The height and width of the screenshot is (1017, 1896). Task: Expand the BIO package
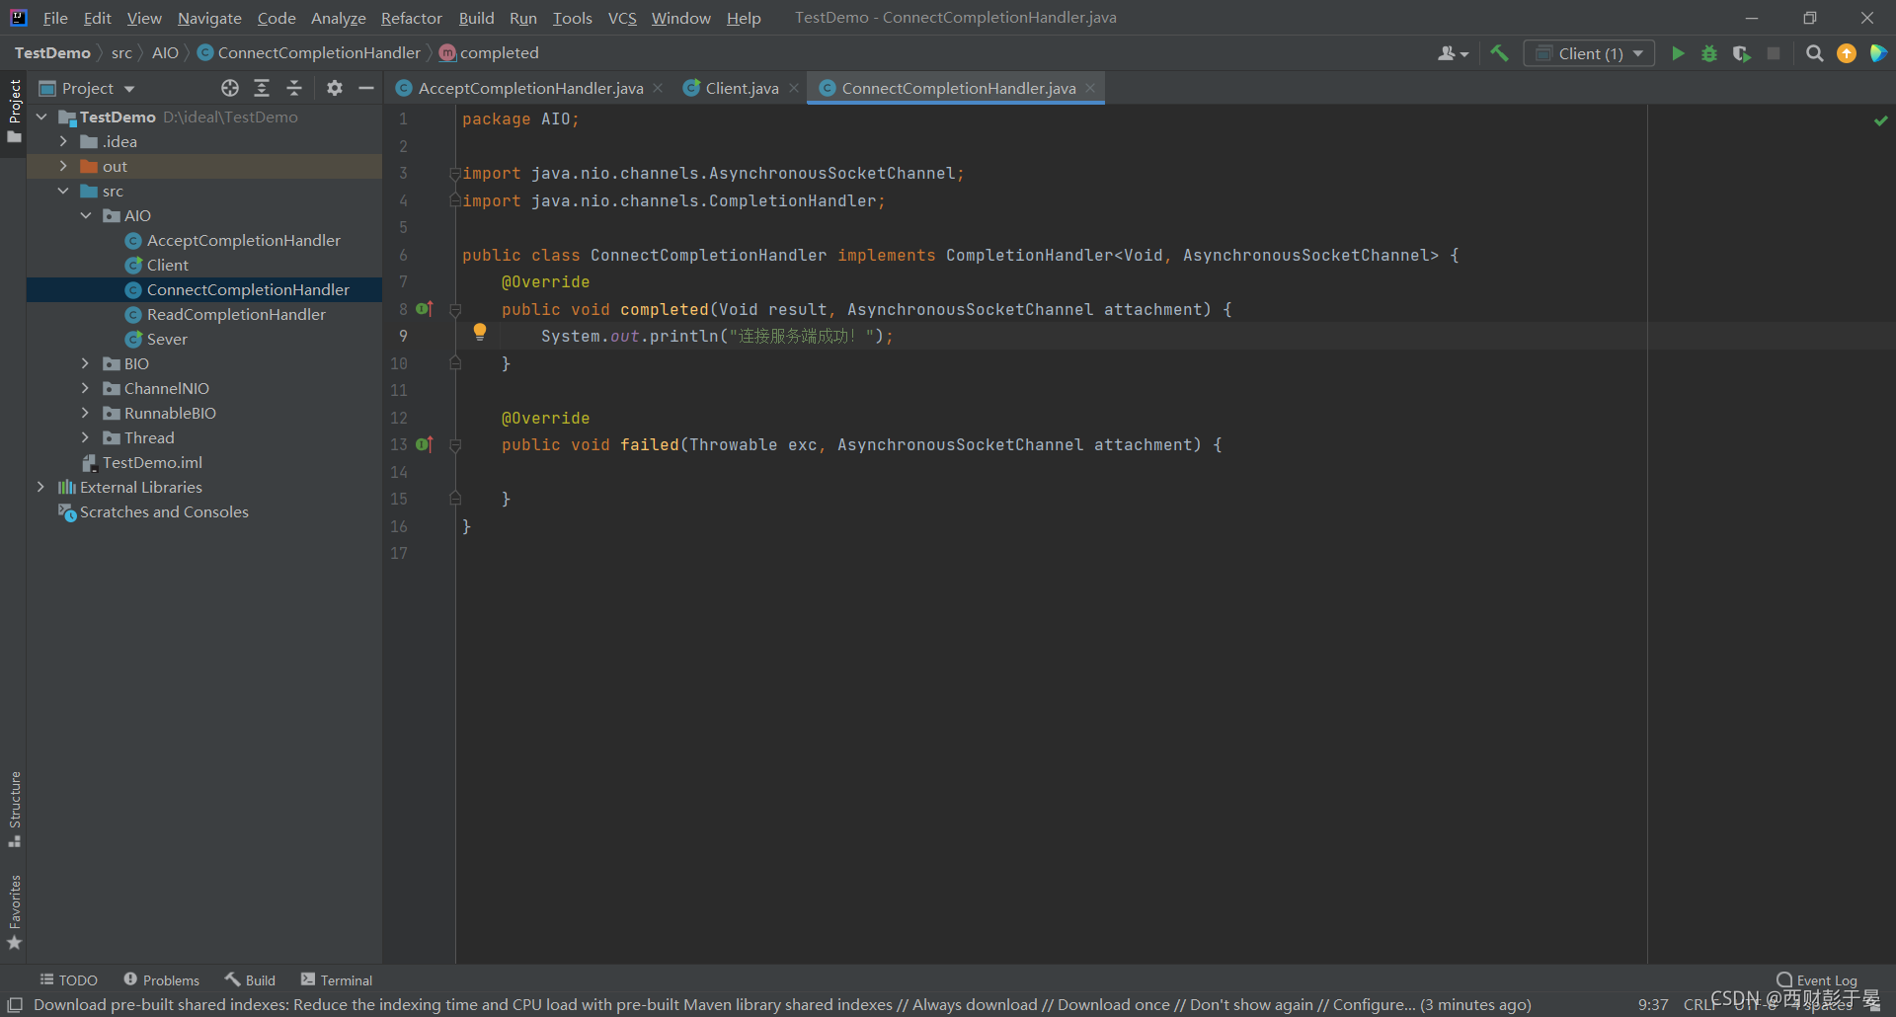coord(86,363)
